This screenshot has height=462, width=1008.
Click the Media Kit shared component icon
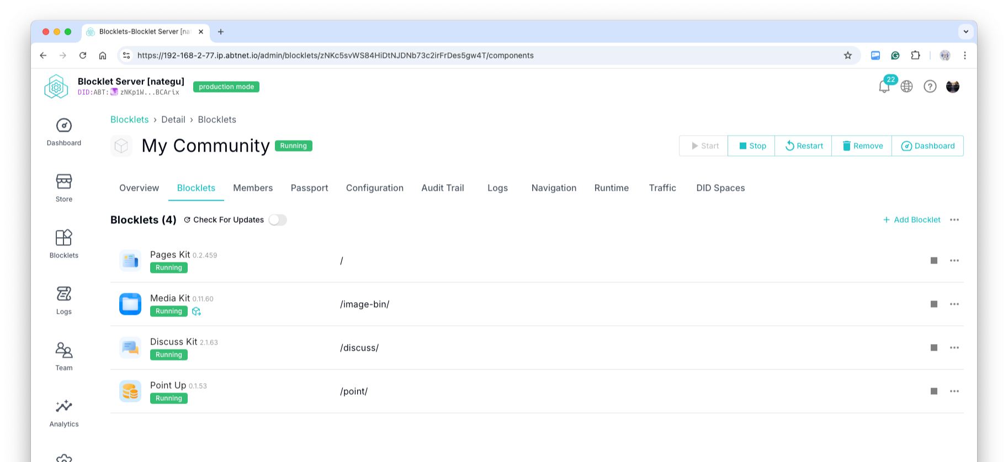click(x=197, y=311)
